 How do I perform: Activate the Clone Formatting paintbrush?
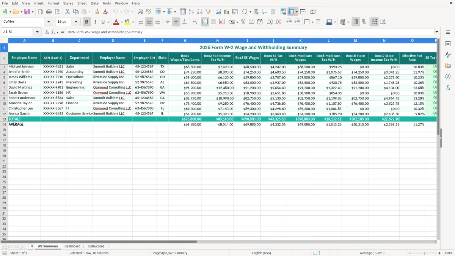[97, 12]
